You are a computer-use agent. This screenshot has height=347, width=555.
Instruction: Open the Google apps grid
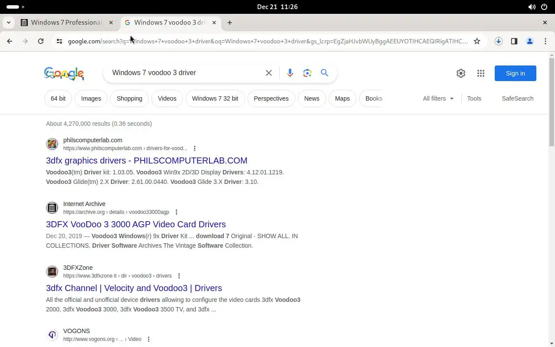[481, 73]
